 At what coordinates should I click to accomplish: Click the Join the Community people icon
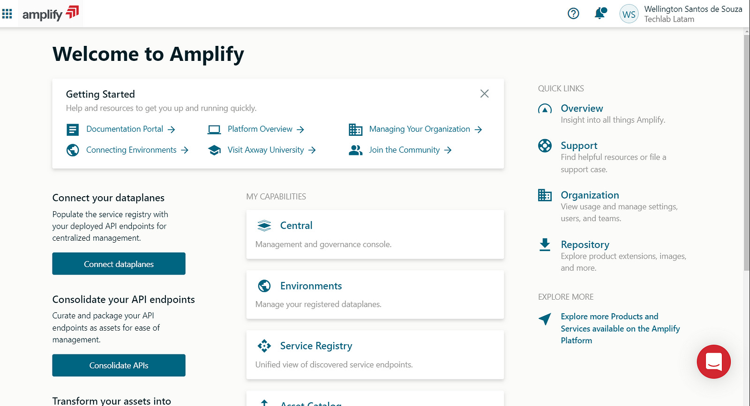(x=355, y=150)
